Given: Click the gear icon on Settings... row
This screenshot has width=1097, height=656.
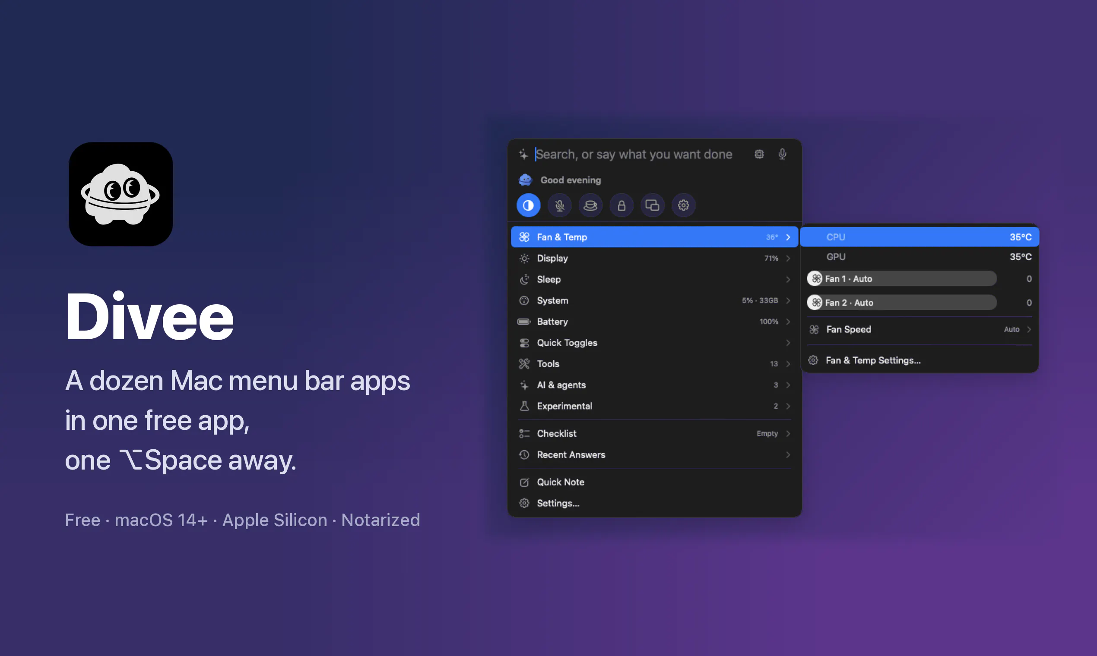Looking at the screenshot, I should coord(524,503).
